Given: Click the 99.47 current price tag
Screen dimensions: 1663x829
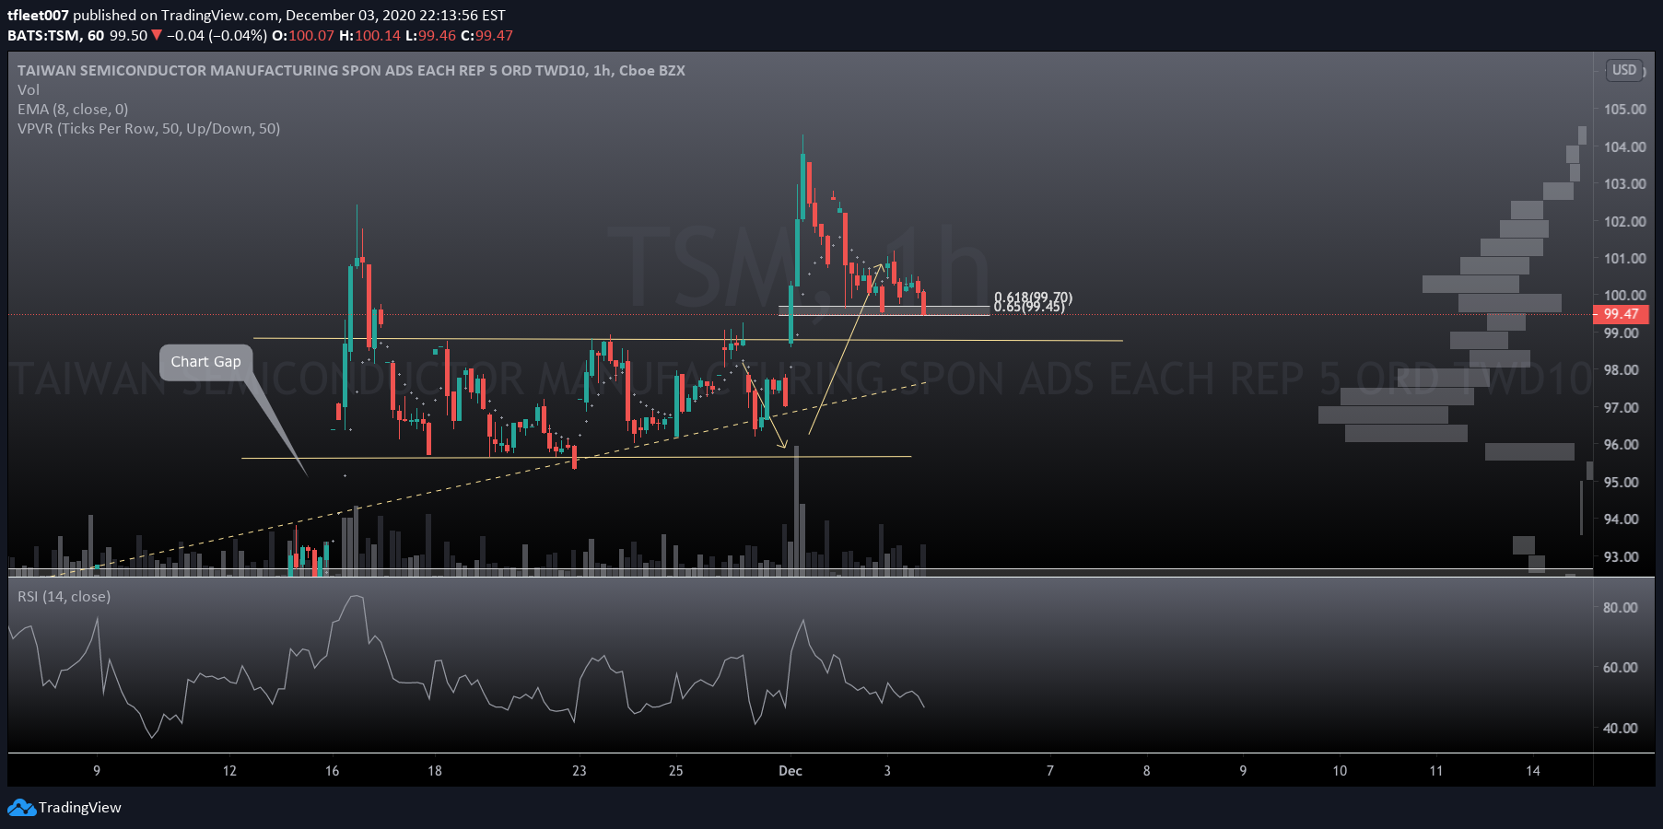Looking at the screenshot, I should pos(1622,314).
